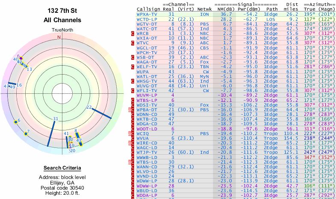Screen dimensions: 336x199
Task: Click the red N north marker on radar
Action: tap(59, 37)
